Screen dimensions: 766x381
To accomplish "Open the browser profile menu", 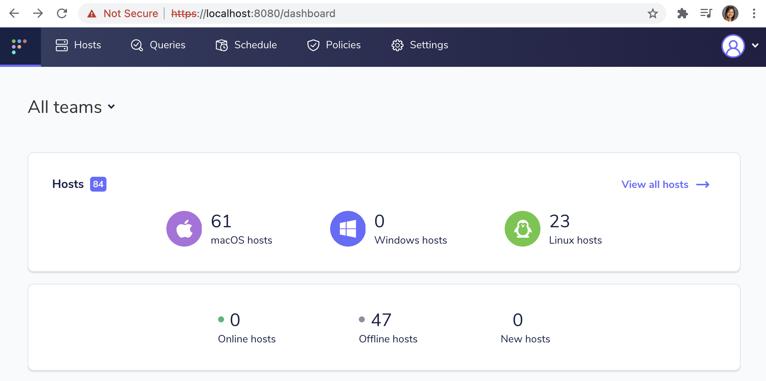I will 730,13.
